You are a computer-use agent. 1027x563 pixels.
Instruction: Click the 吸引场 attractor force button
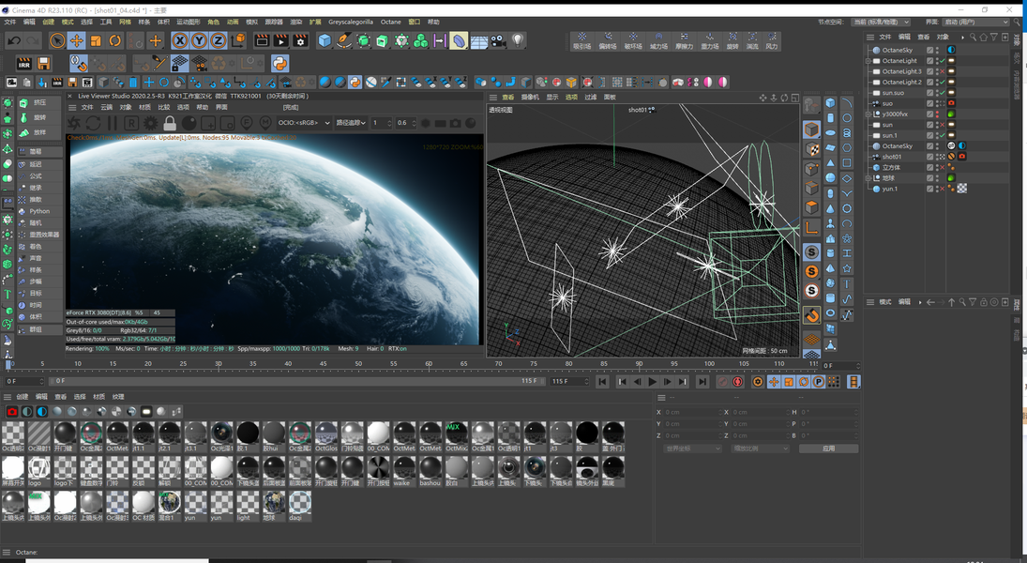pyautogui.click(x=581, y=41)
